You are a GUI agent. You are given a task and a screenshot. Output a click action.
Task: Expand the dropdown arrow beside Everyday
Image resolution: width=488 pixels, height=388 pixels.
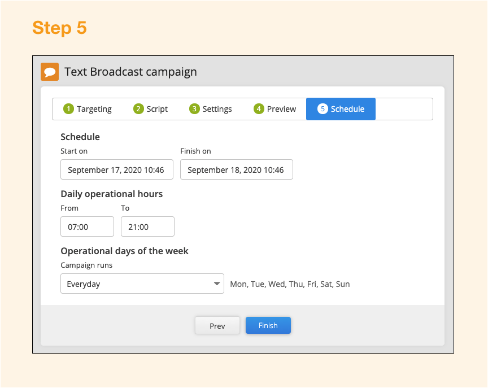(217, 284)
